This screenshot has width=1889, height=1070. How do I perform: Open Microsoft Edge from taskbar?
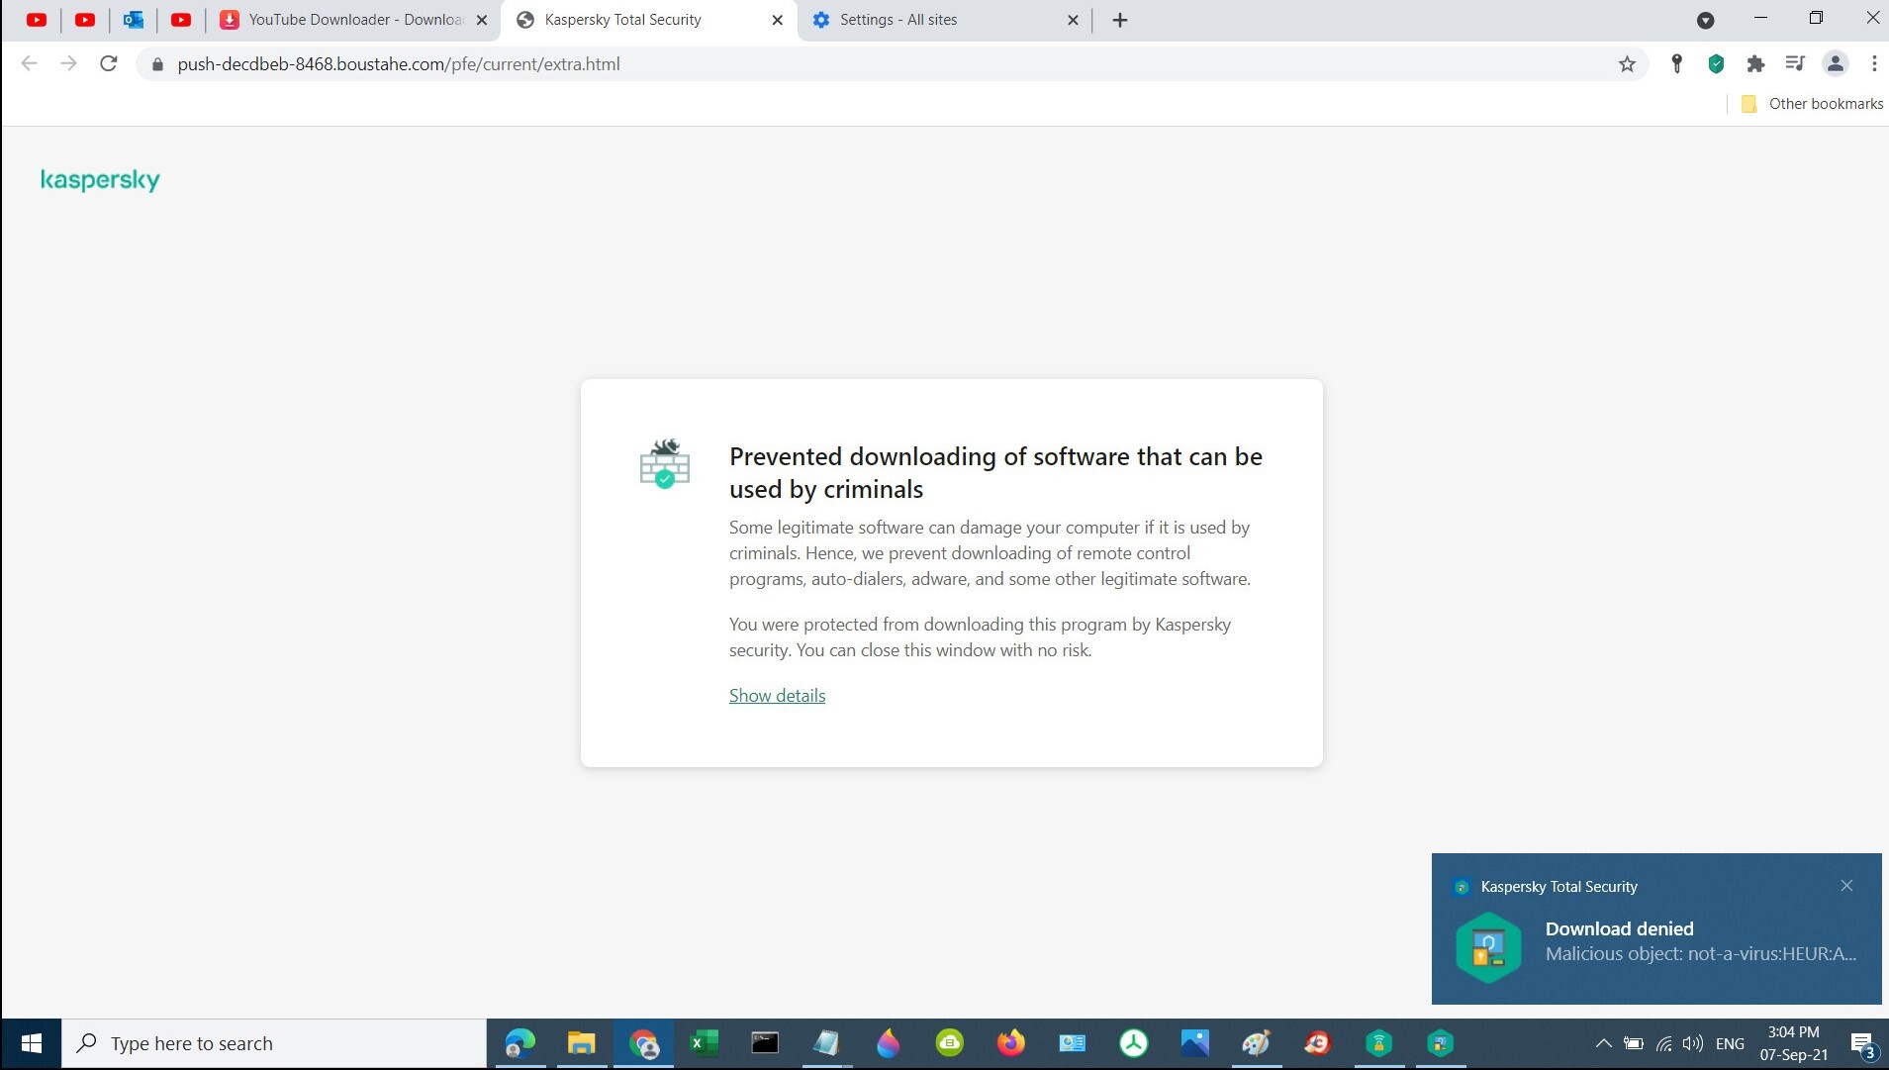tap(519, 1043)
